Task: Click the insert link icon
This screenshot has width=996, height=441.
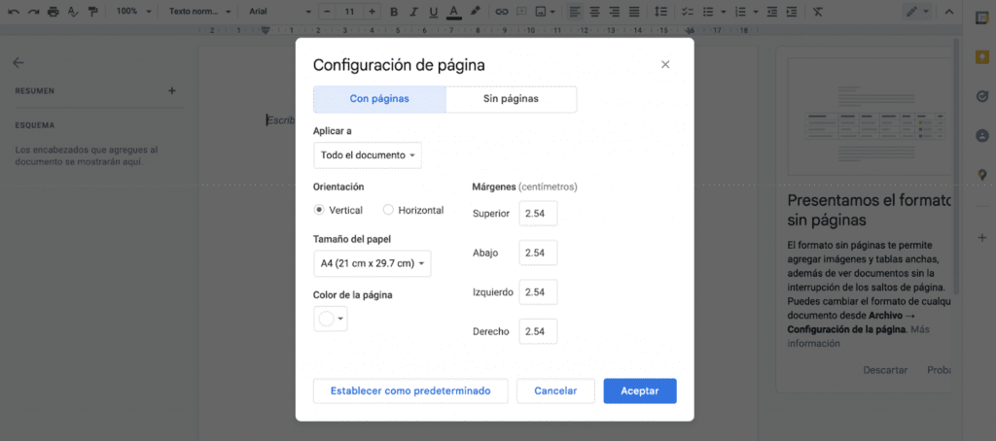Action: [502, 12]
